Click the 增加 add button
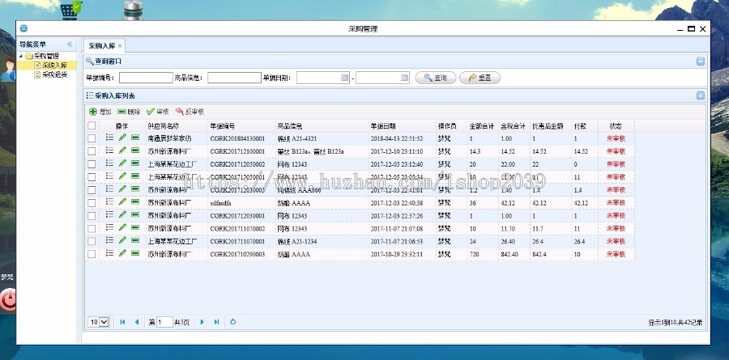Viewport: 729px width, 360px height. [100, 112]
